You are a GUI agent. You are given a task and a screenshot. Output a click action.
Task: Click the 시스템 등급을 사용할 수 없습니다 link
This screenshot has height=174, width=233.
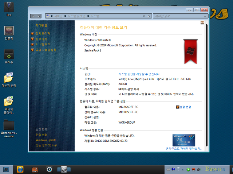tap(139, 74)
